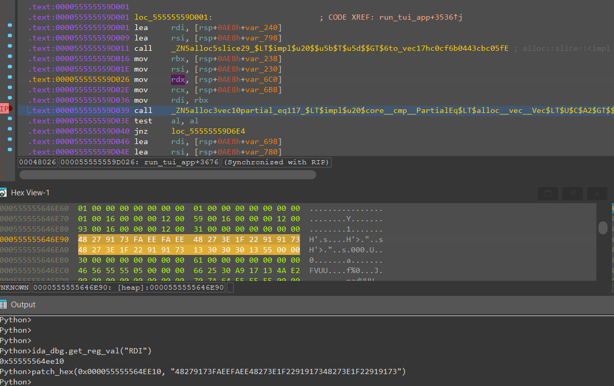Click the patch_hex command output line
Image resolution: width=614 pixels, height=386 pixels.
coord(203,371)
